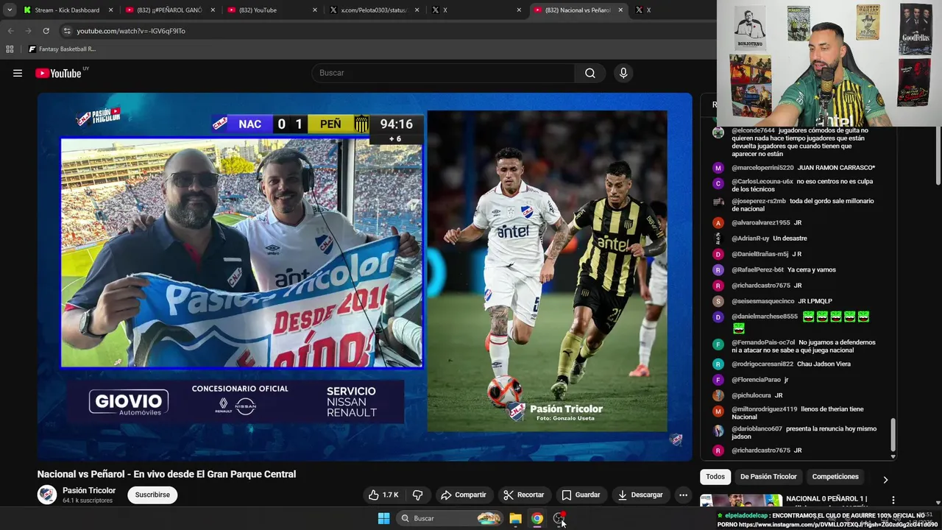Open the YouTube hamburger guide menu
Image resolution: width=942 pixels, height=530 pixels.
click(18, 73)
